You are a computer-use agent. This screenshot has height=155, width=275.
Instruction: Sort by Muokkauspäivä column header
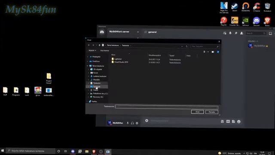tap(155, 56)
